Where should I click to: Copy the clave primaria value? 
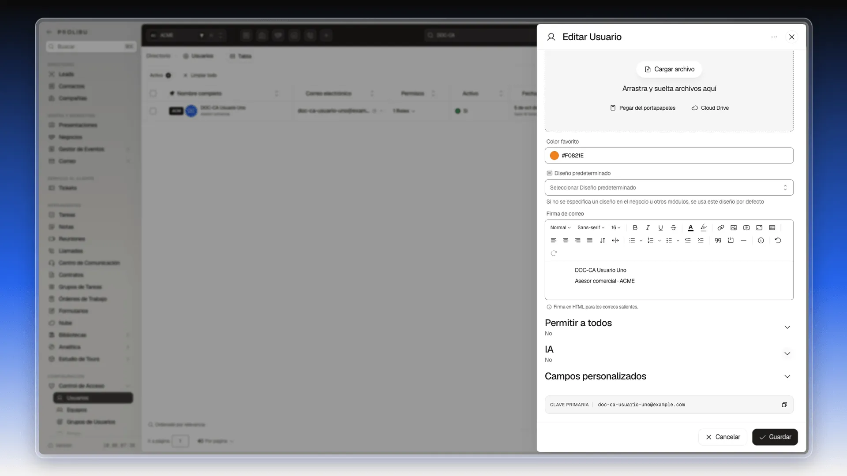784,405
